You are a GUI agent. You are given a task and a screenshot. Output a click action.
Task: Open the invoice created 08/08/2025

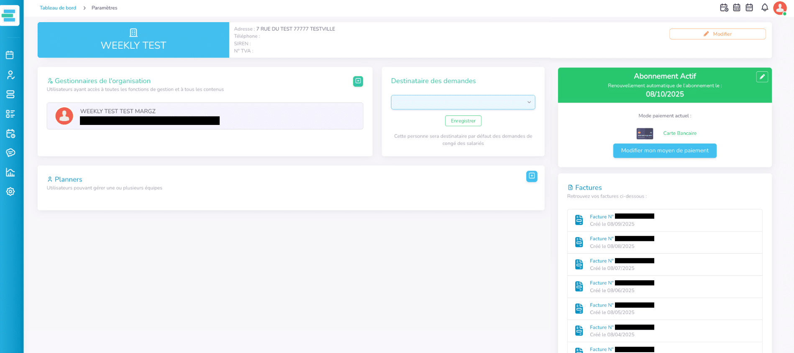[665, 242]
